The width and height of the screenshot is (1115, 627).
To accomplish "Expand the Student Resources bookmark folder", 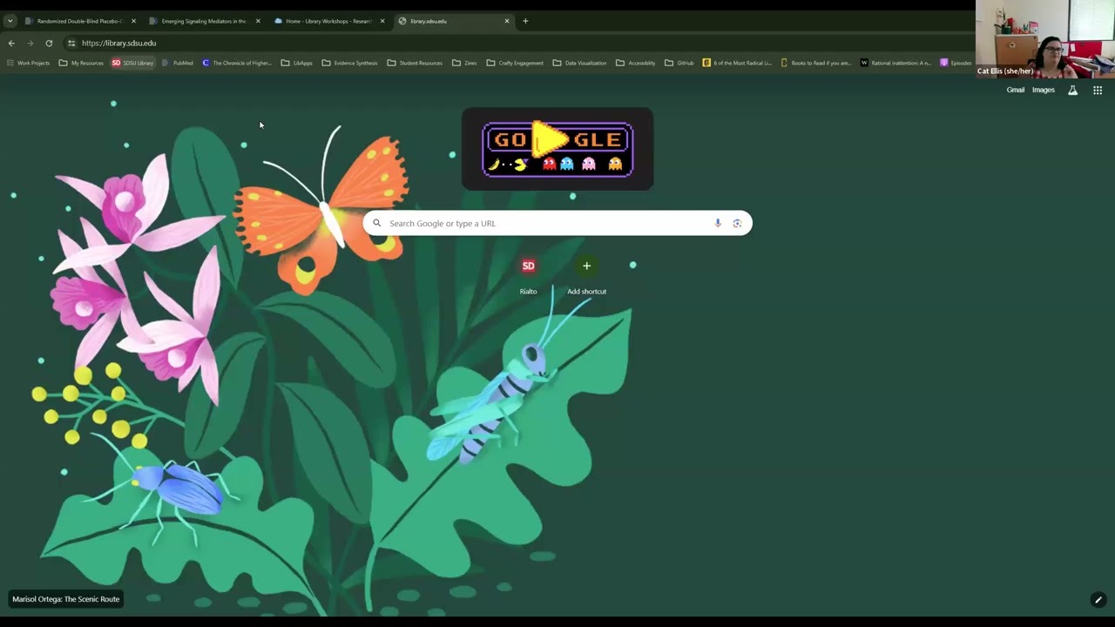I will (x=415, y=63).
